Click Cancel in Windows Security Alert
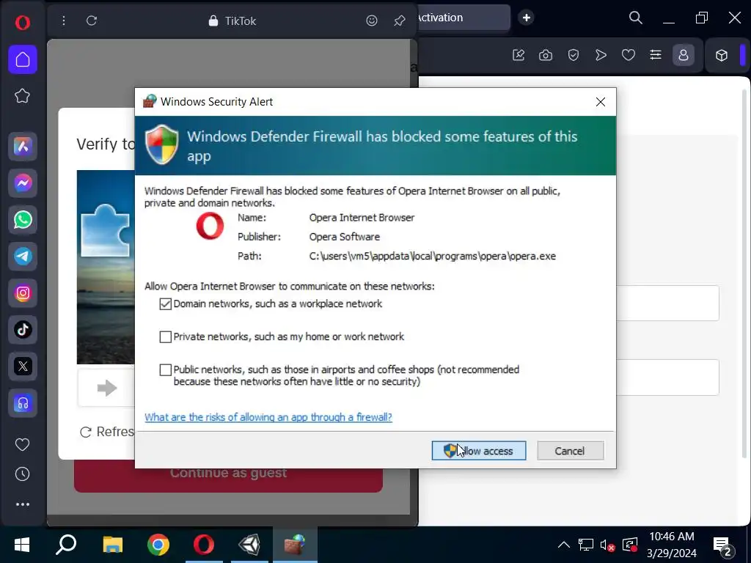The height and width of the screenshot is (563, 751). [x=570, y=451]
